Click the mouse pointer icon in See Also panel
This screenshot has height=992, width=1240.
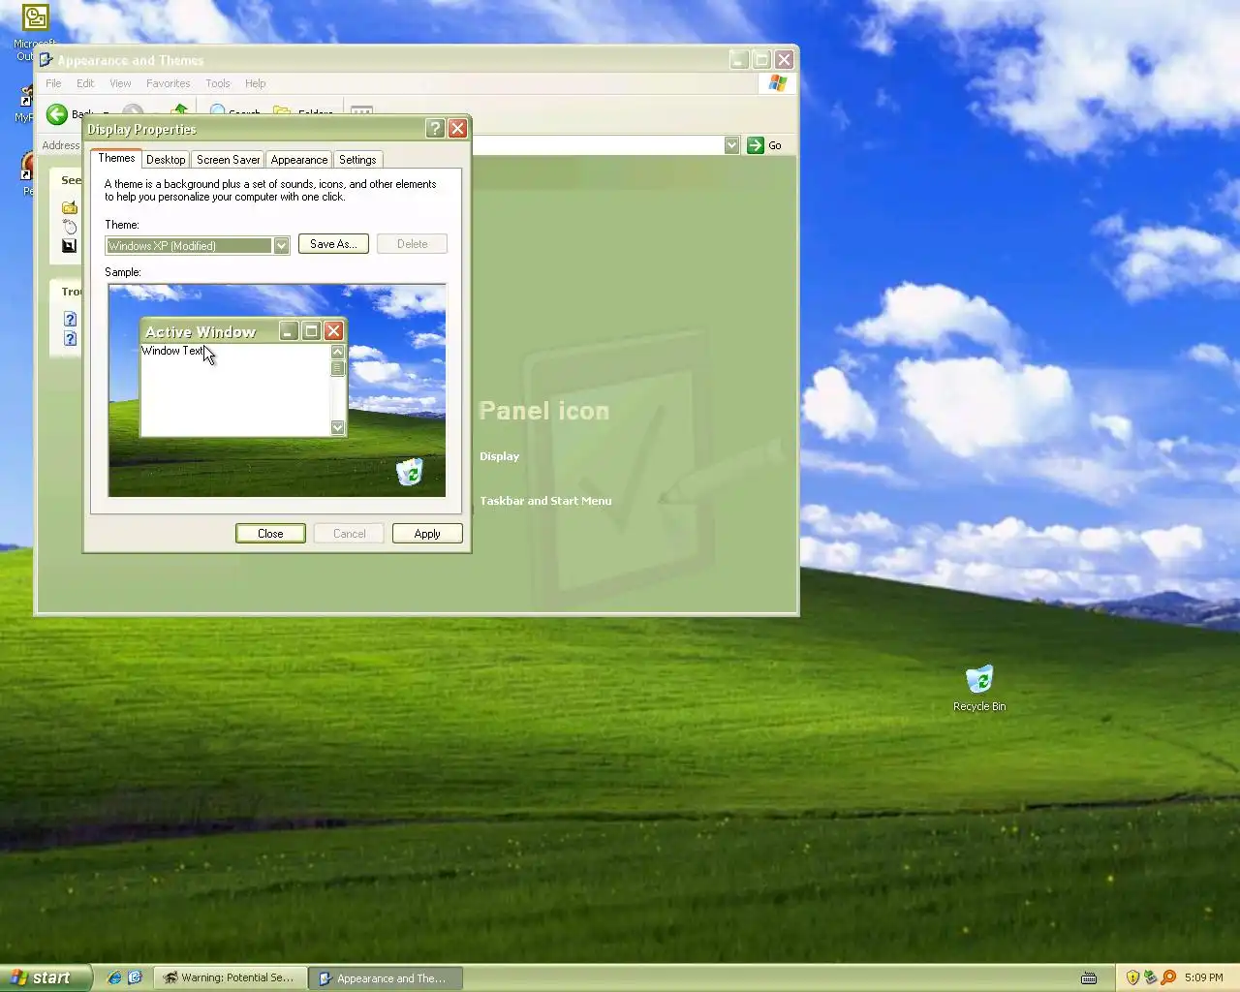click(70, 227)
